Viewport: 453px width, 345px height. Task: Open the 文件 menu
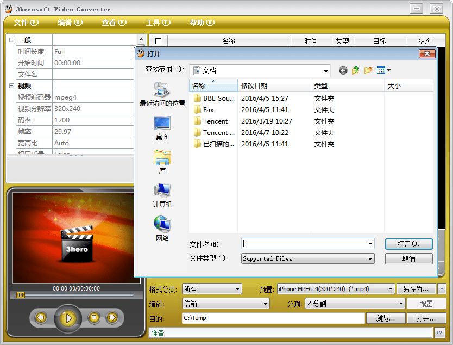point(26,22)
